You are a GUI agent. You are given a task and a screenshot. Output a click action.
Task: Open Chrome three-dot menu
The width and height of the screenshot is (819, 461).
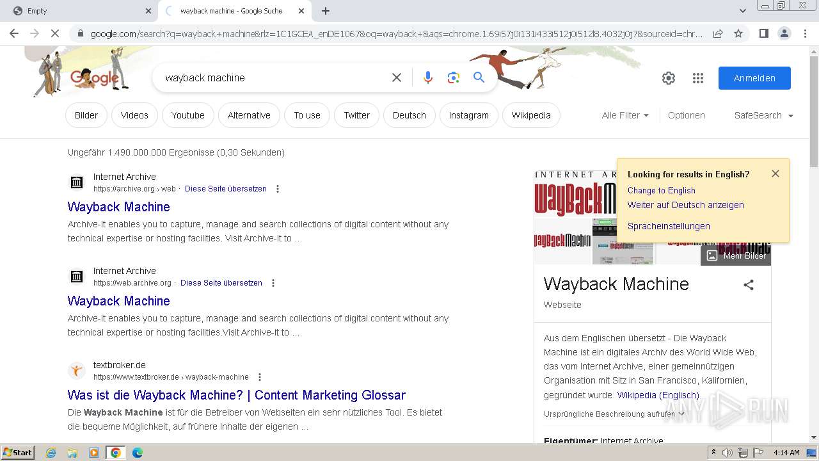804,33
